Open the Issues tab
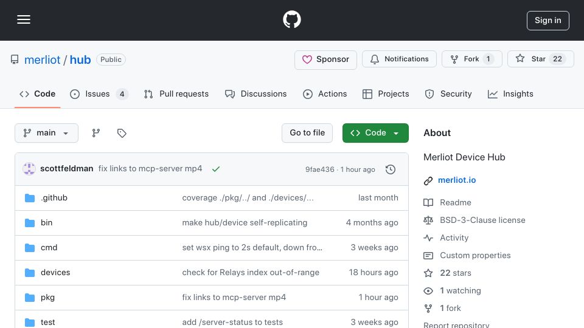This screenshot has width=584, height=328. [99, 94]
